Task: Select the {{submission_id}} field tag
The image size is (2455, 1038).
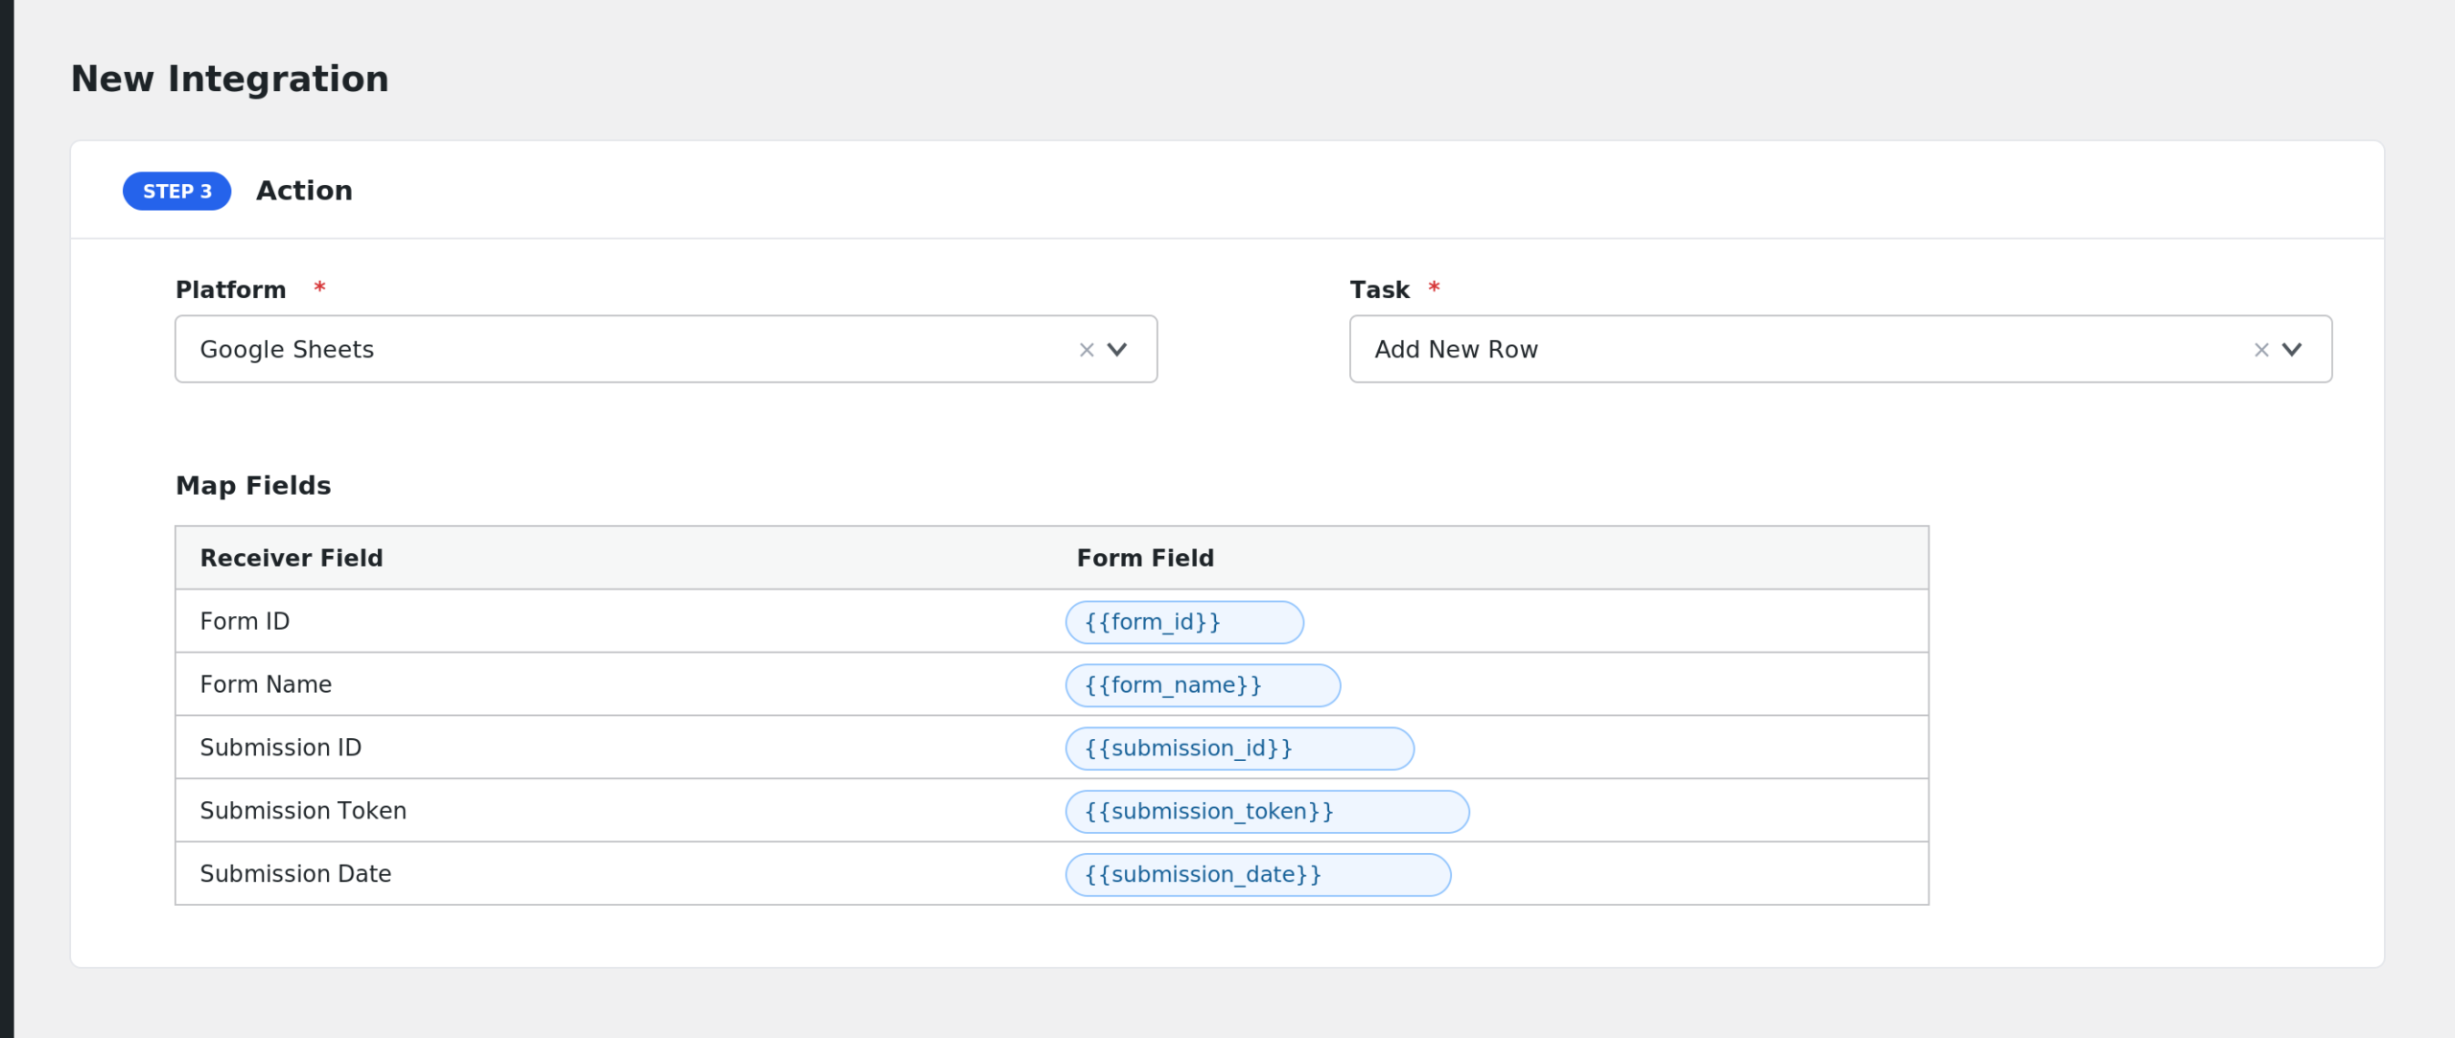Action: pyautogui.click(x=1239, y=749)
